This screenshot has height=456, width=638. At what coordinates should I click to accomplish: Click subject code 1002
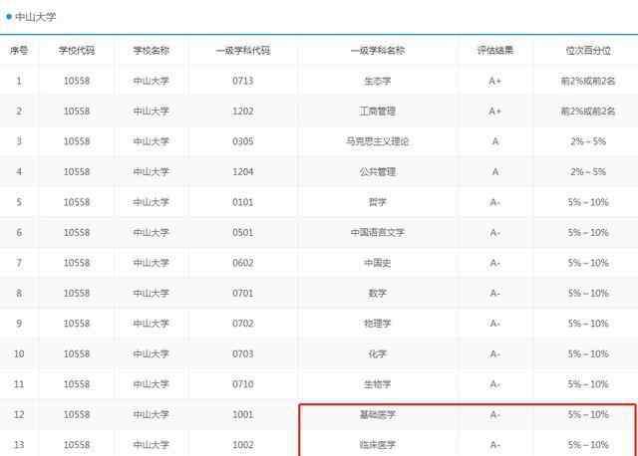coord(243,445)
